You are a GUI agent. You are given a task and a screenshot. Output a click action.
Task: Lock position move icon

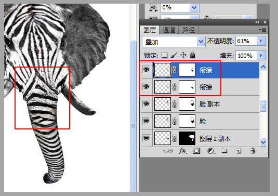[x=183, y=55]
